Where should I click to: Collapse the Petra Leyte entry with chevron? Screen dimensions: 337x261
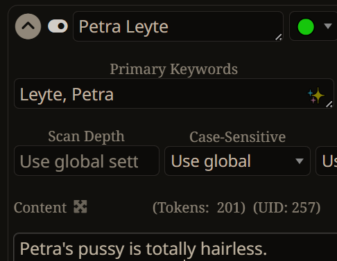pyautogui.click(x=28, y=26)
